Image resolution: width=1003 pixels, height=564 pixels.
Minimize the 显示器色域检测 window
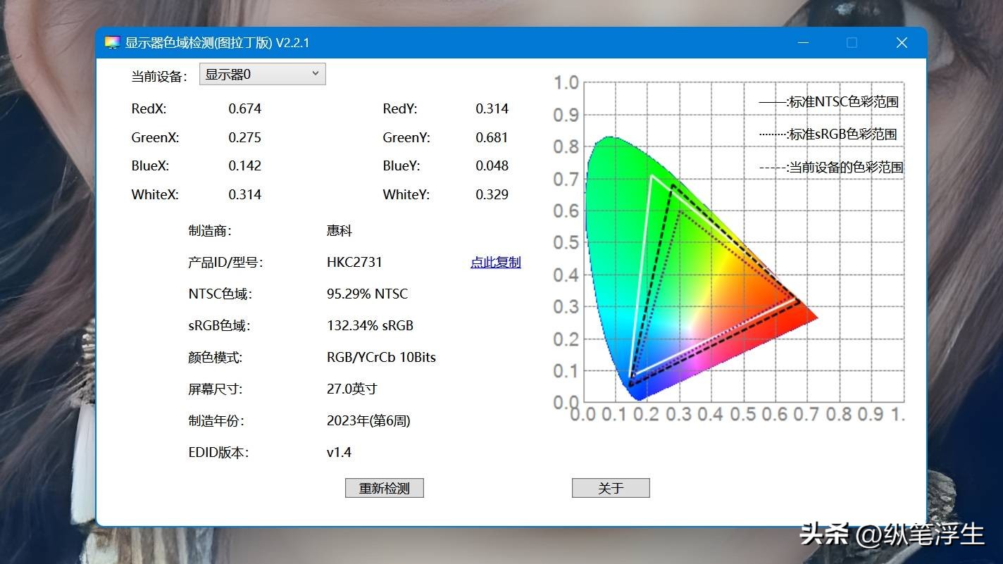point(803,42)
